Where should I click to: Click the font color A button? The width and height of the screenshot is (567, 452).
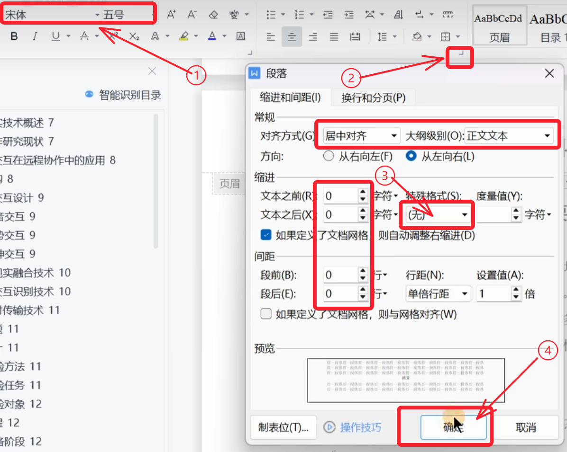tap(212, 36)
